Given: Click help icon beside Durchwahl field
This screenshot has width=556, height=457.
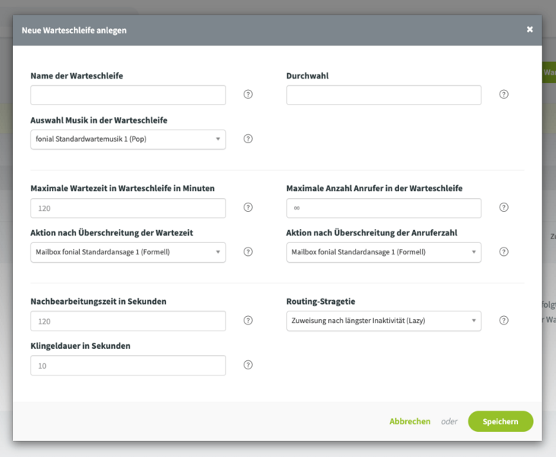Looking at the screenshot, I should tap(503, 94).
